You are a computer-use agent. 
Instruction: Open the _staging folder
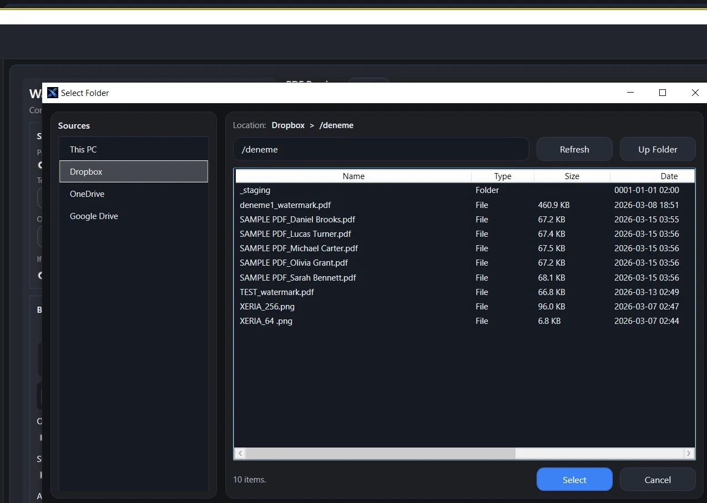(x=255, y=190)
